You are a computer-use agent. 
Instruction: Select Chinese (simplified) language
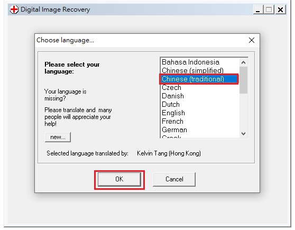point(200,70)
